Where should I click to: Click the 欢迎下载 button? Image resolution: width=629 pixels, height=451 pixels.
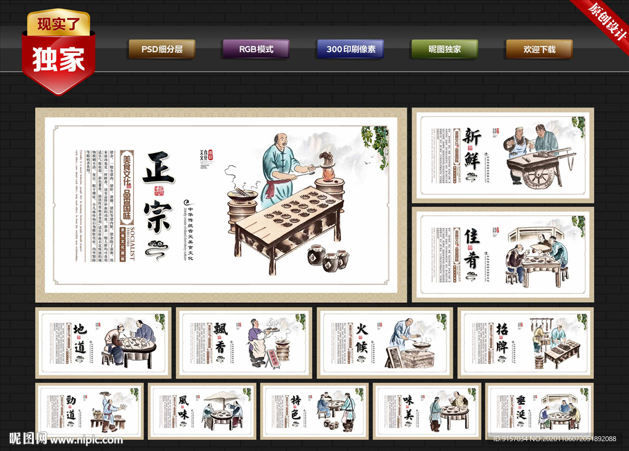(539, 49)
